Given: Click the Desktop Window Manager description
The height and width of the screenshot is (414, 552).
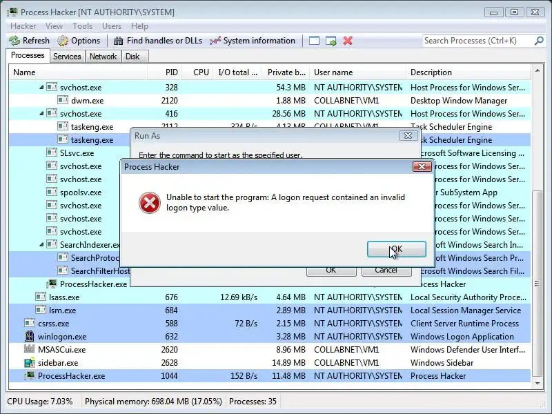Looking at the screenshot, I should [459, 101].
